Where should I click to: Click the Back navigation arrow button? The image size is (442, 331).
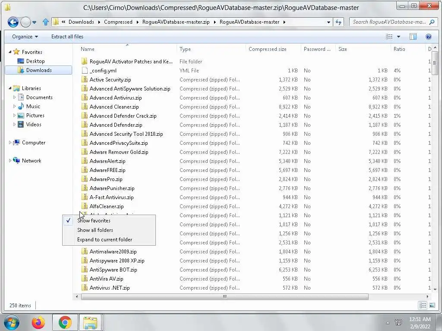tap(13, 22)
